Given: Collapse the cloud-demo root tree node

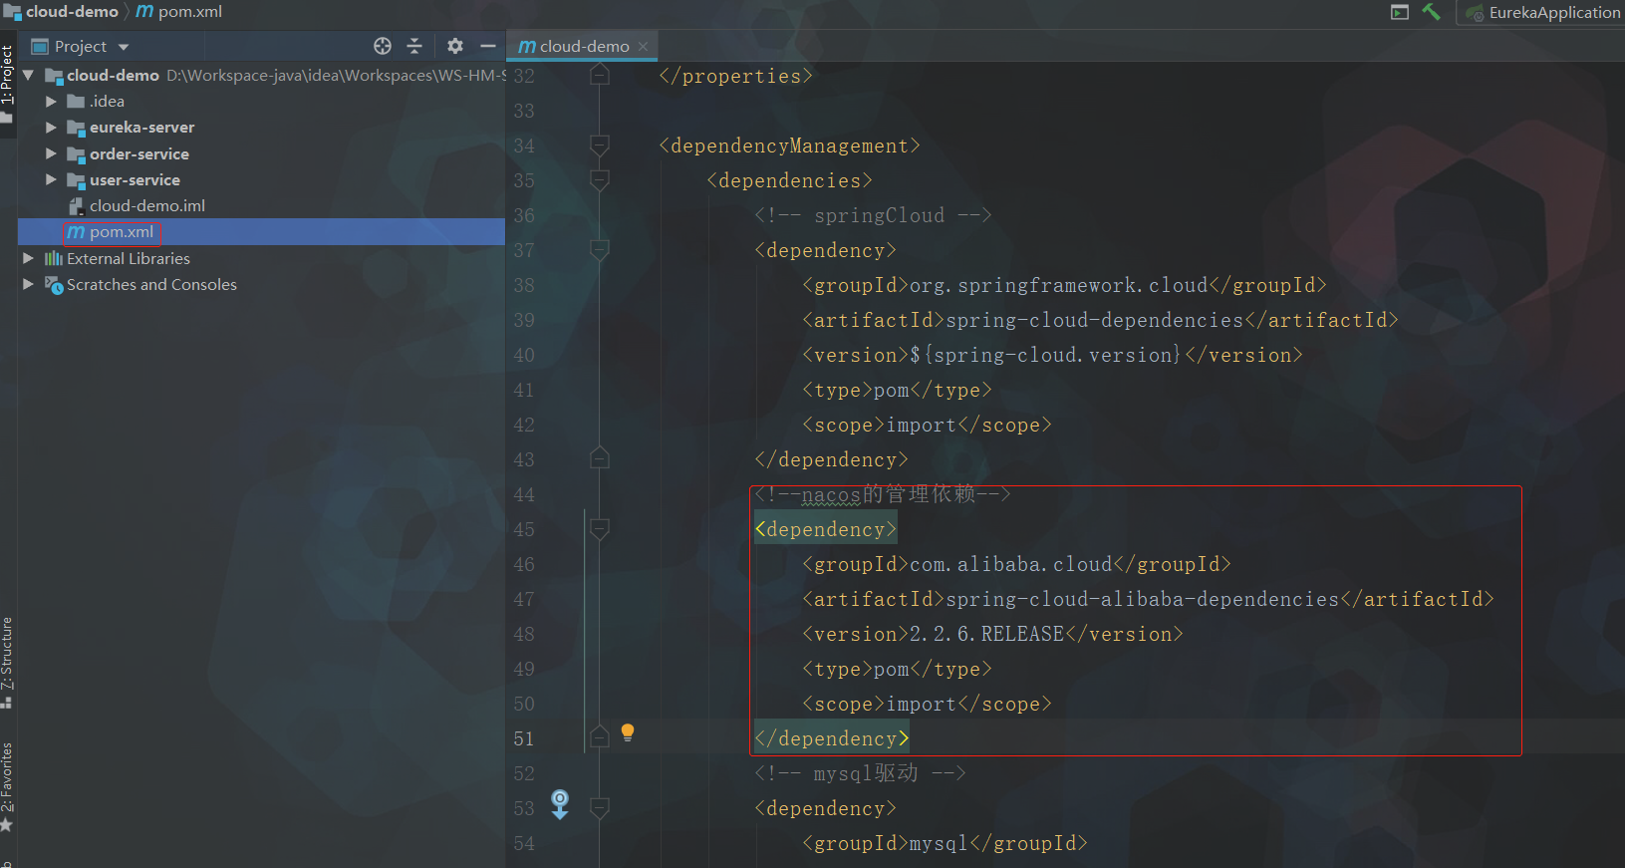Looking at the screenshot, I should (x=28, y=75).
